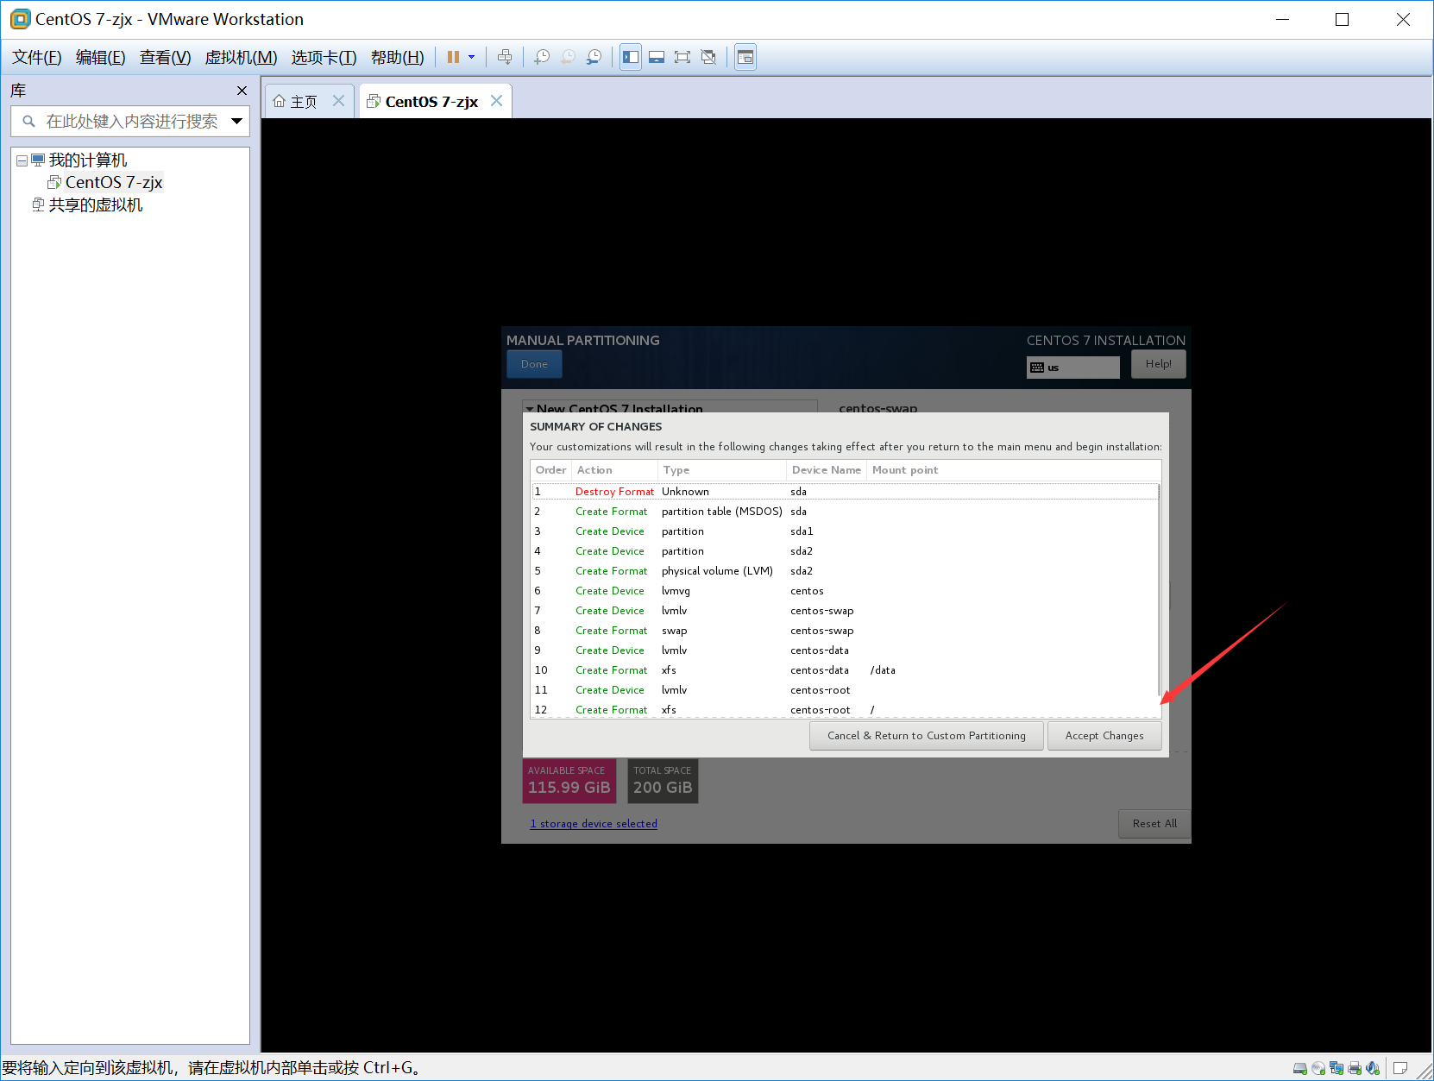Select the Create Device row for sda1

(845, 531)
